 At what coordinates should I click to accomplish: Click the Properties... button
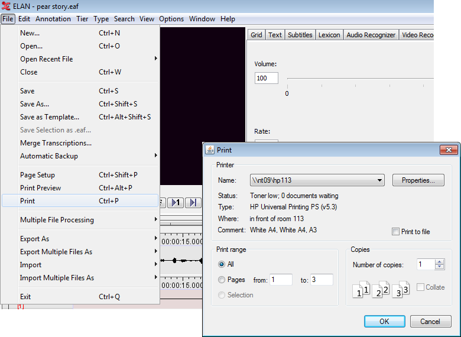418,180
